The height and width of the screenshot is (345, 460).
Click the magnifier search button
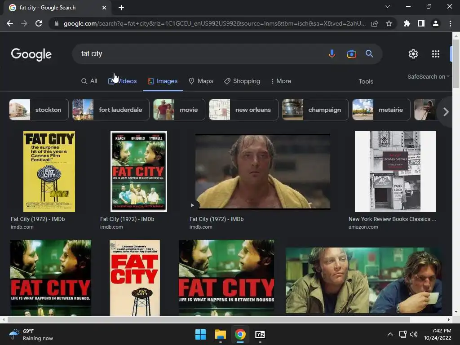coord(369,54)
